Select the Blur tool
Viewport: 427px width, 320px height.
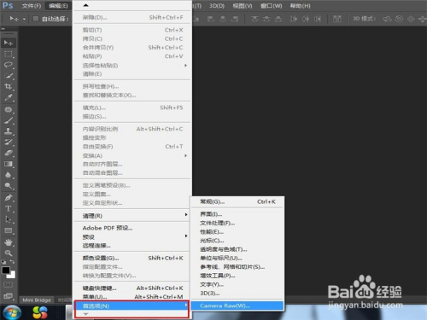pyautogui.click(x=9, y=175)
